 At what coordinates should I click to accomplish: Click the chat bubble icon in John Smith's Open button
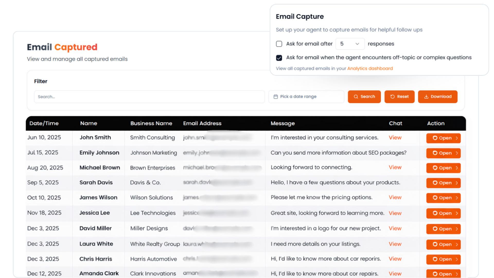[435, 138]
